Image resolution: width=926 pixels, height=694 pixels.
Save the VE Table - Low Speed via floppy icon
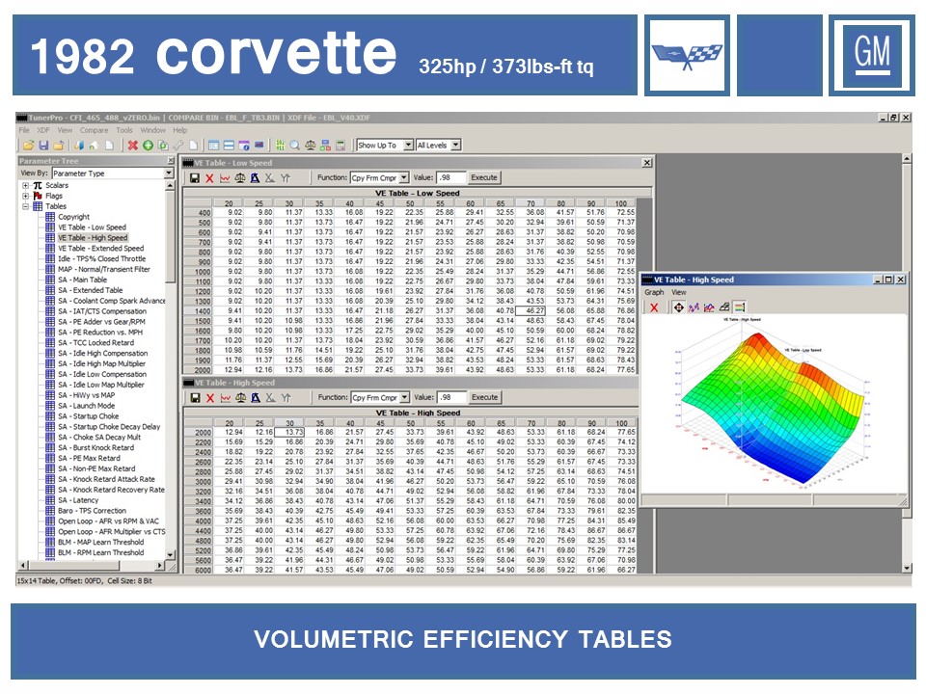(194, 178)
